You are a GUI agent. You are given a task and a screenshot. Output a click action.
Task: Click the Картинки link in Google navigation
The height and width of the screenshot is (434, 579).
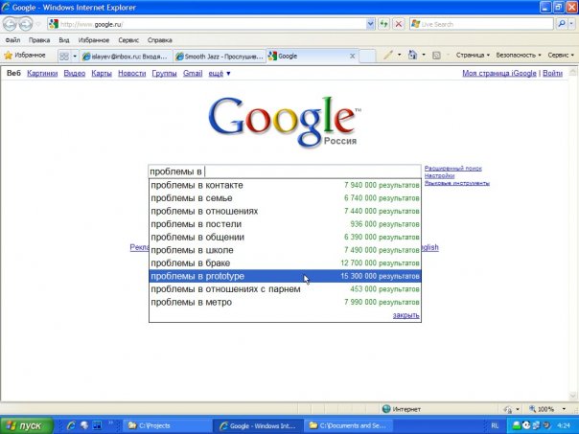(x=42, y=74)
